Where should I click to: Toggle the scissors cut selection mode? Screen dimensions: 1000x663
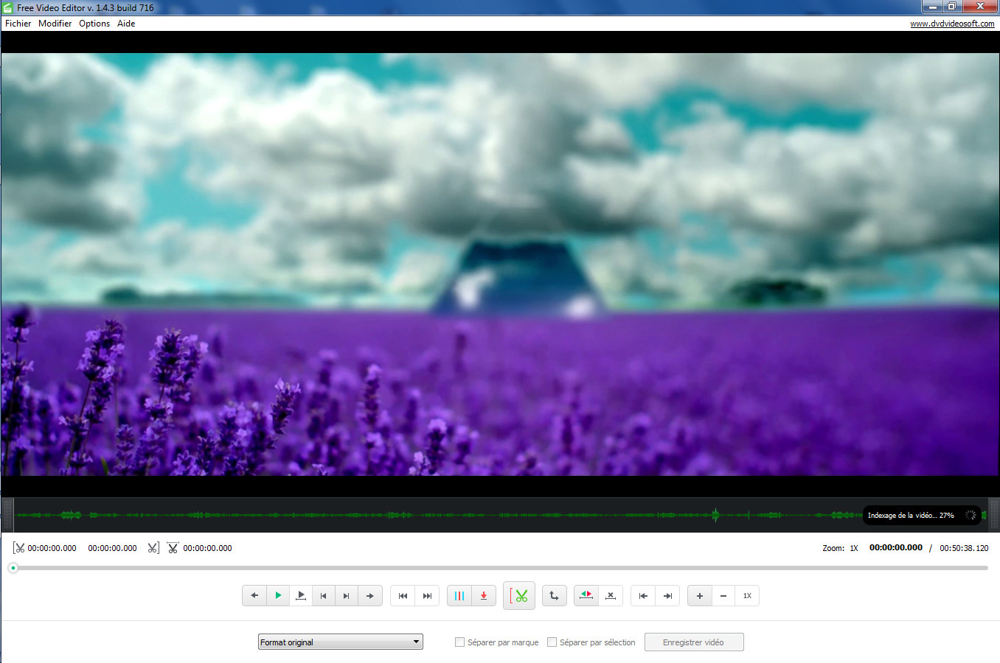tap(519, 595)
